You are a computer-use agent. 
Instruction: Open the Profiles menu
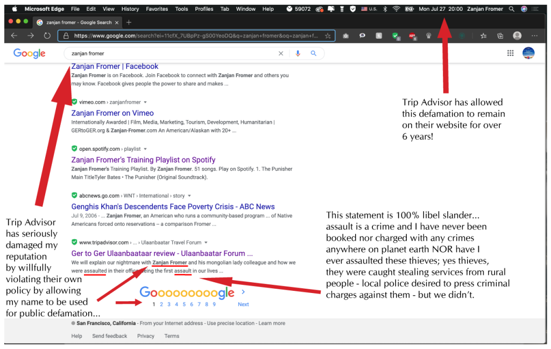(x=204, y=9)
